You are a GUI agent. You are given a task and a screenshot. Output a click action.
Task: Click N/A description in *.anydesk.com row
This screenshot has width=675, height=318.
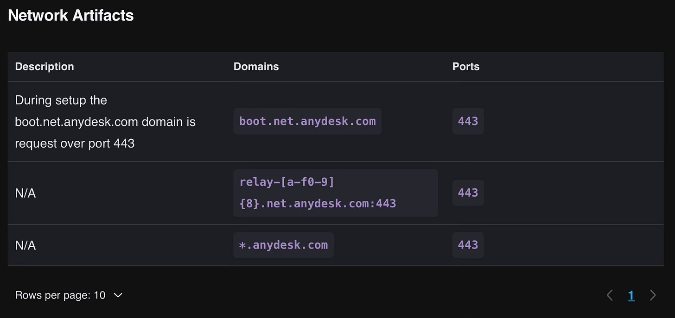tap(25, 245)
